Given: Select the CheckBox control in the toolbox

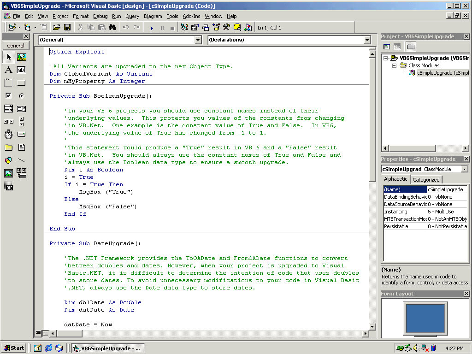Looking at the screenshot, I should [x=8, y=96].
